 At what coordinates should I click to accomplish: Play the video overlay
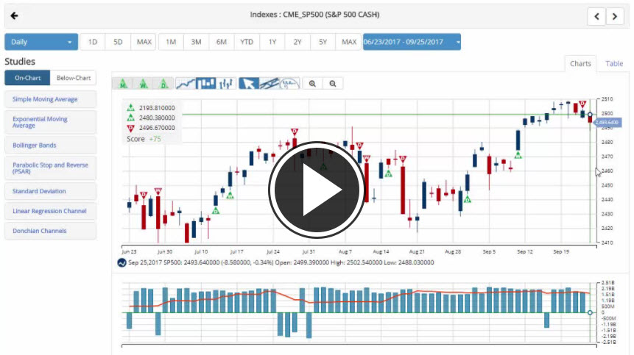coord(316,190)
